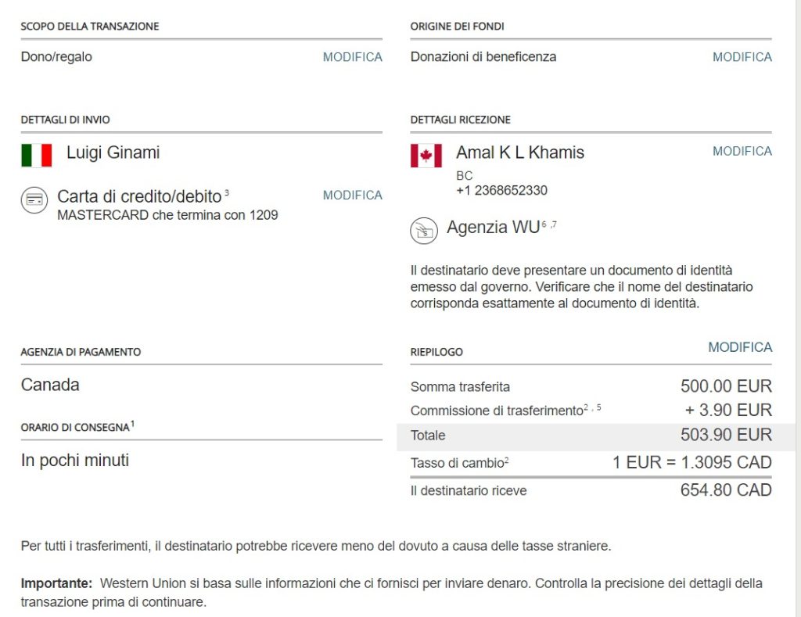The image size is (801, 617).
Task: Click the Italian flag icon
Action: click(x=36, y=155)
